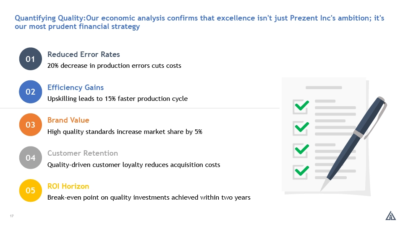Click the bottom green checkmark box
The image size is (403, 226).
(301, 172)
